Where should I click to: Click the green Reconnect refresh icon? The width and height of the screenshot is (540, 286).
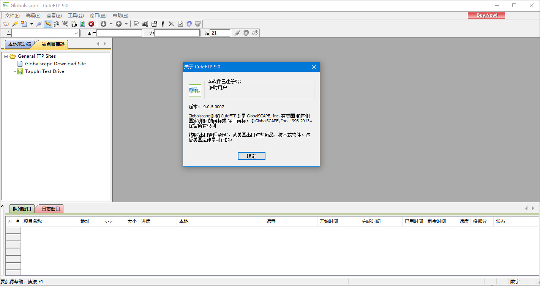click(x=82, y=24)
